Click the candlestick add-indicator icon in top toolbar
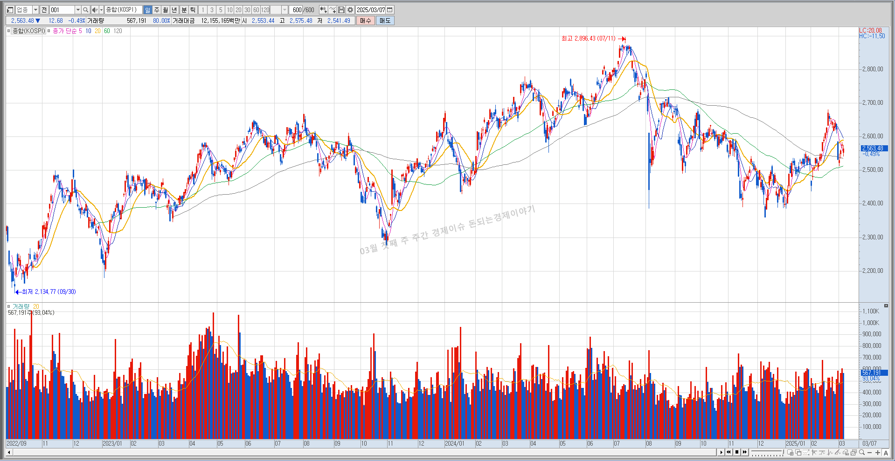The height and width of the screenshot is (461, 895). coord(323,10)
